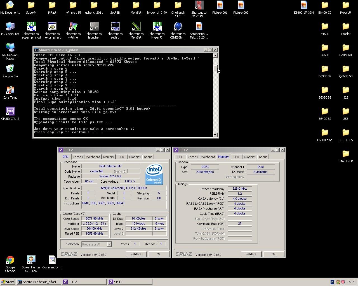Open the Picture 001 file
Viewport: 358px width, 286px height.
[x=220, y=8]
